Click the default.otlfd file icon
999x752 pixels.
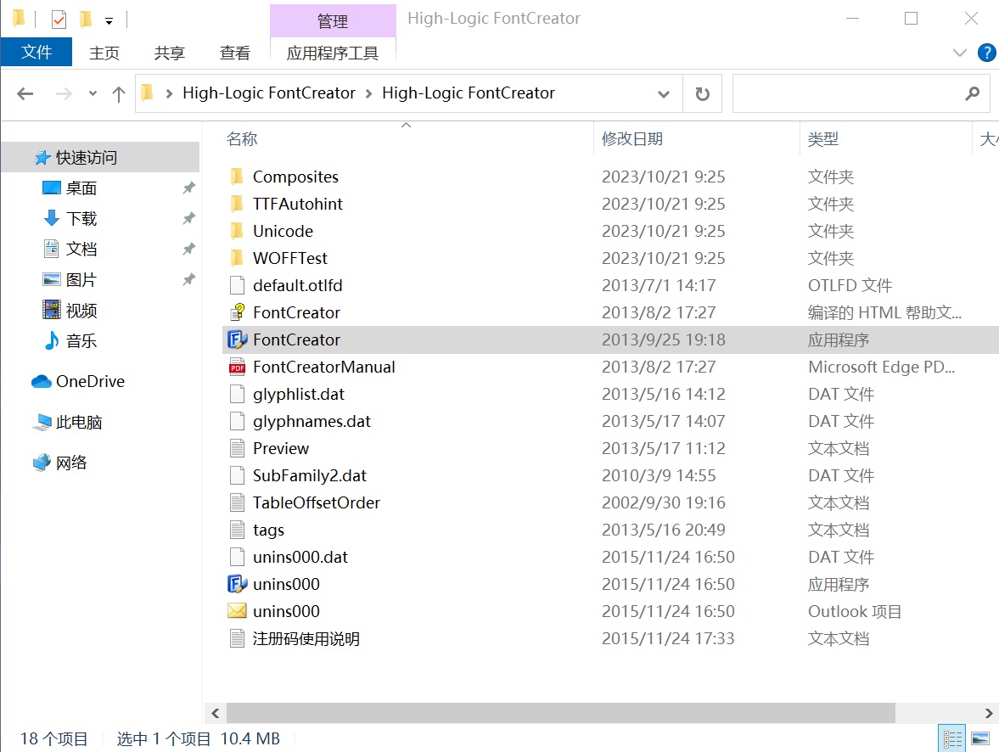tap(237, 285)
